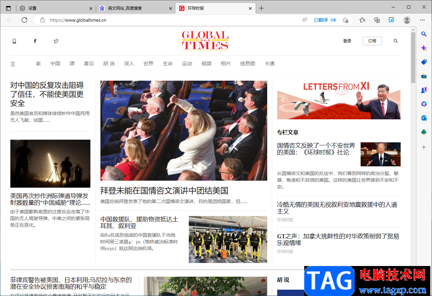The height and width of the screenshot is (296, 432).
Task: Open the 意见 navigation section
Action: (89, 64)
